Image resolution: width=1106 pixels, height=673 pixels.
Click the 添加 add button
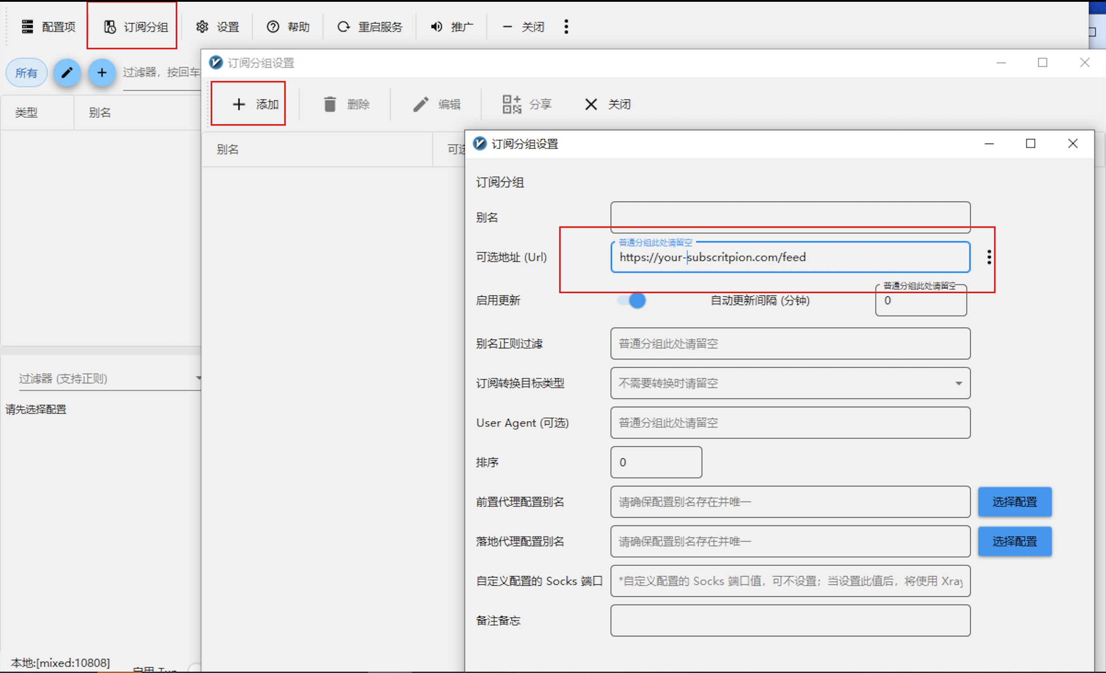point(248,103)
